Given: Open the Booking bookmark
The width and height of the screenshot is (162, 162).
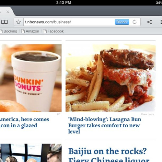Looking at the screenshot, I should 9,31.
